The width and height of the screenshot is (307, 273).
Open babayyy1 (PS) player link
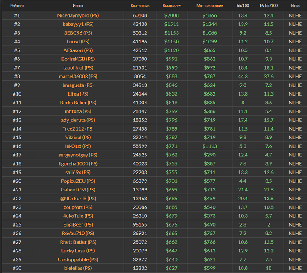coord(78,24)
